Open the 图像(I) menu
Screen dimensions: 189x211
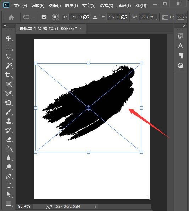(x=55, y=6)
